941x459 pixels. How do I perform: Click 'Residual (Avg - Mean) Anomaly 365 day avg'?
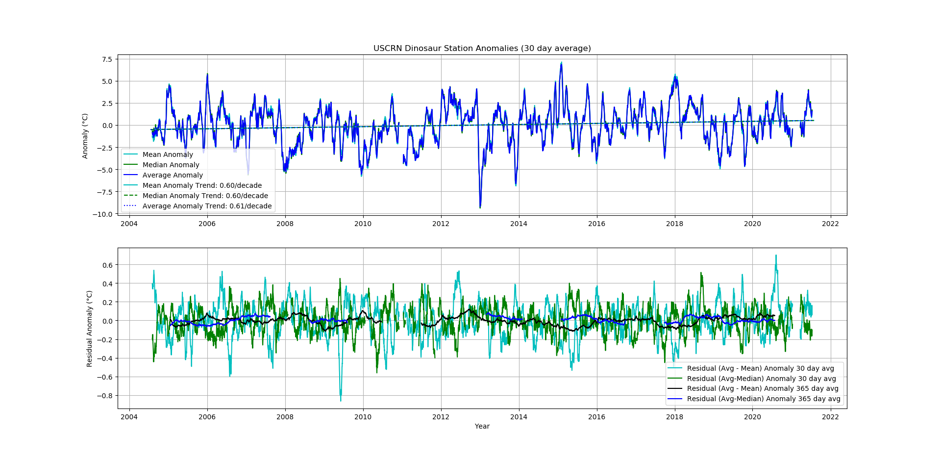(763, 388)
